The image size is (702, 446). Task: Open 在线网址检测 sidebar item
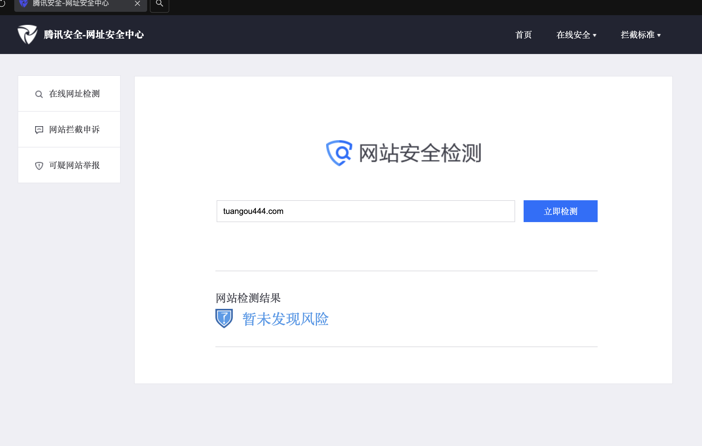coord(74,94)
